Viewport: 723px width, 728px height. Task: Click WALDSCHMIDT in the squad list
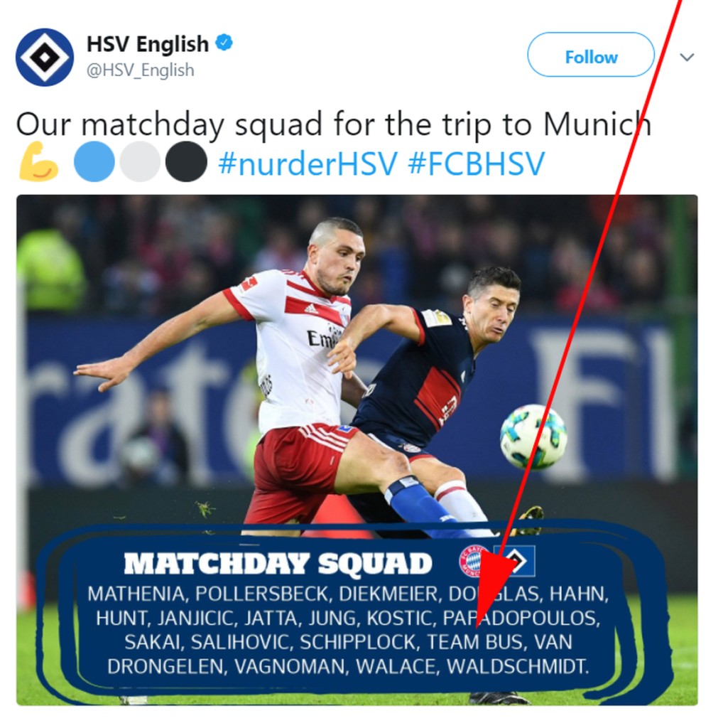[518, 666]
